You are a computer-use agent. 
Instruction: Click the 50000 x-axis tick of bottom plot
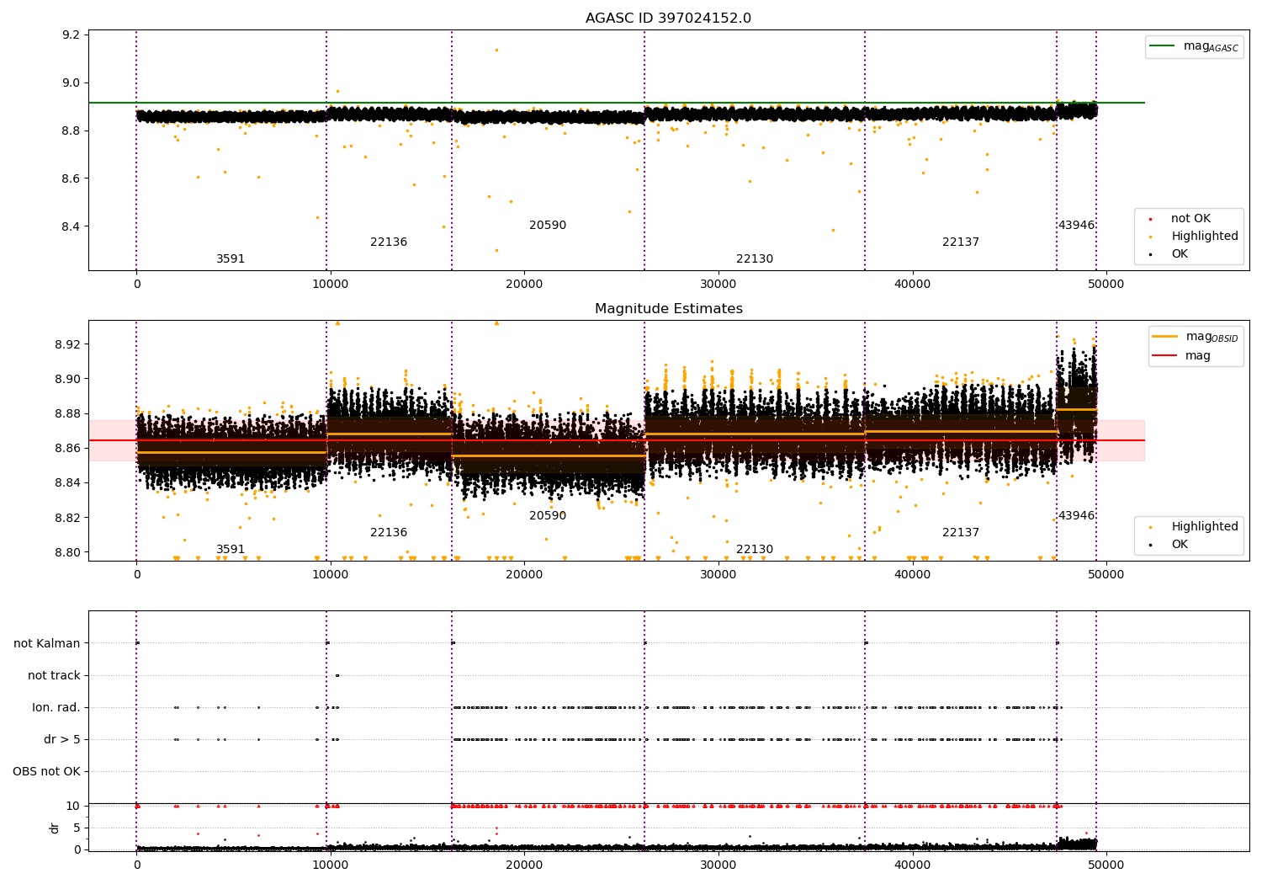(1106, 865)
